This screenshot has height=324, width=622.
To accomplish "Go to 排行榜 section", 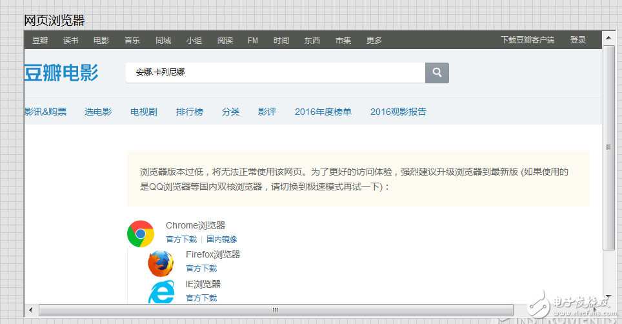I will pos(190,112).
